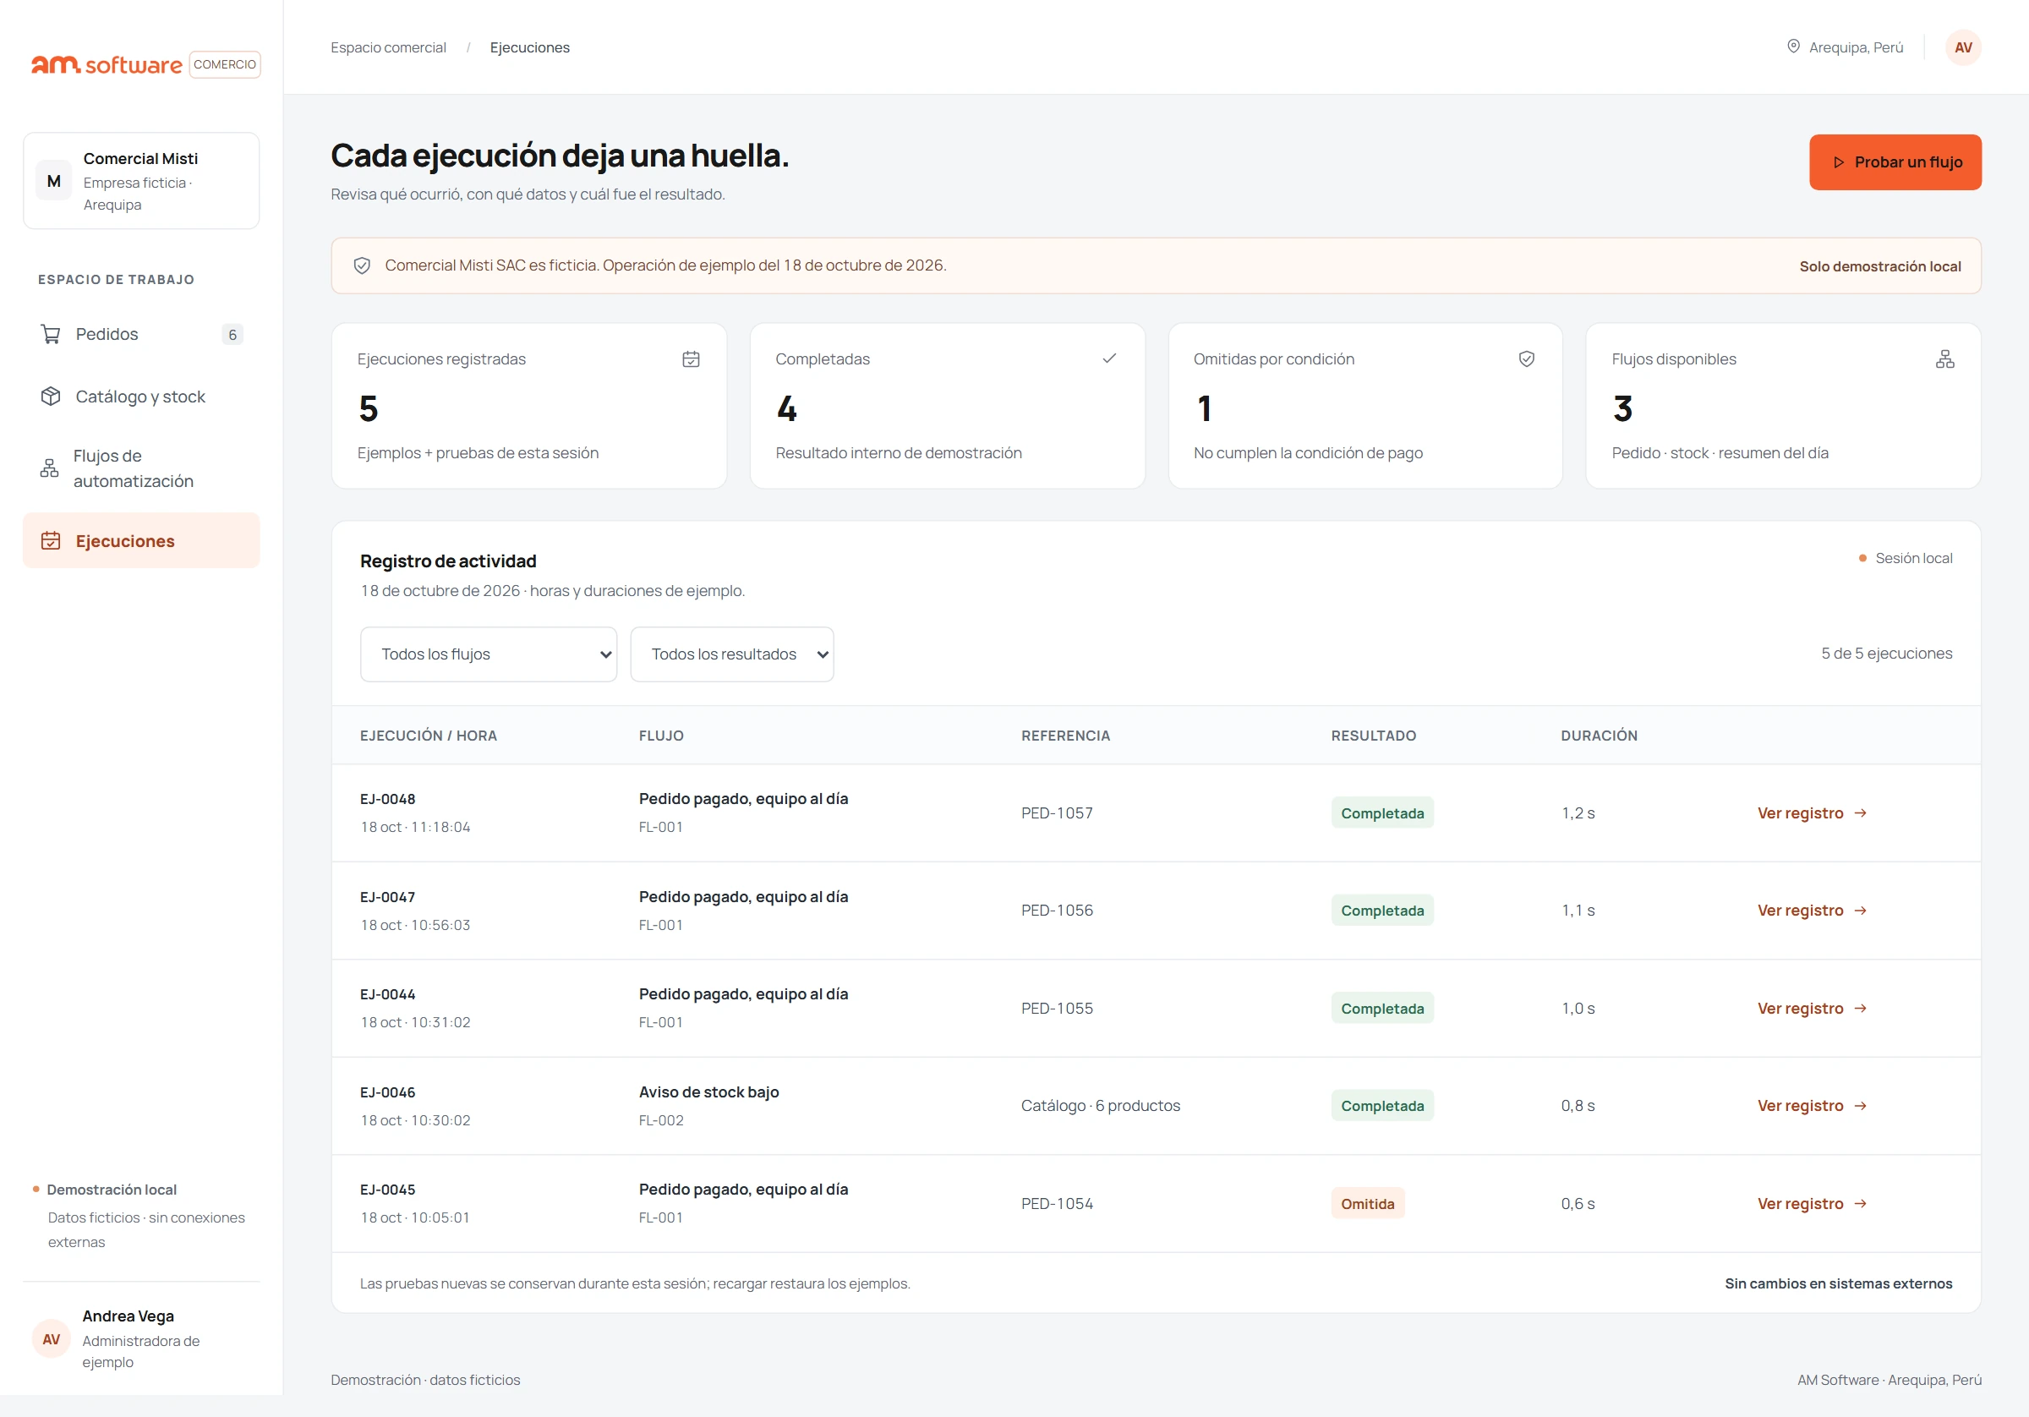This screenshot has width=2029, height=1417.
Task: Open Ver registro for EJ-0046
Action: (1812, 1106)
